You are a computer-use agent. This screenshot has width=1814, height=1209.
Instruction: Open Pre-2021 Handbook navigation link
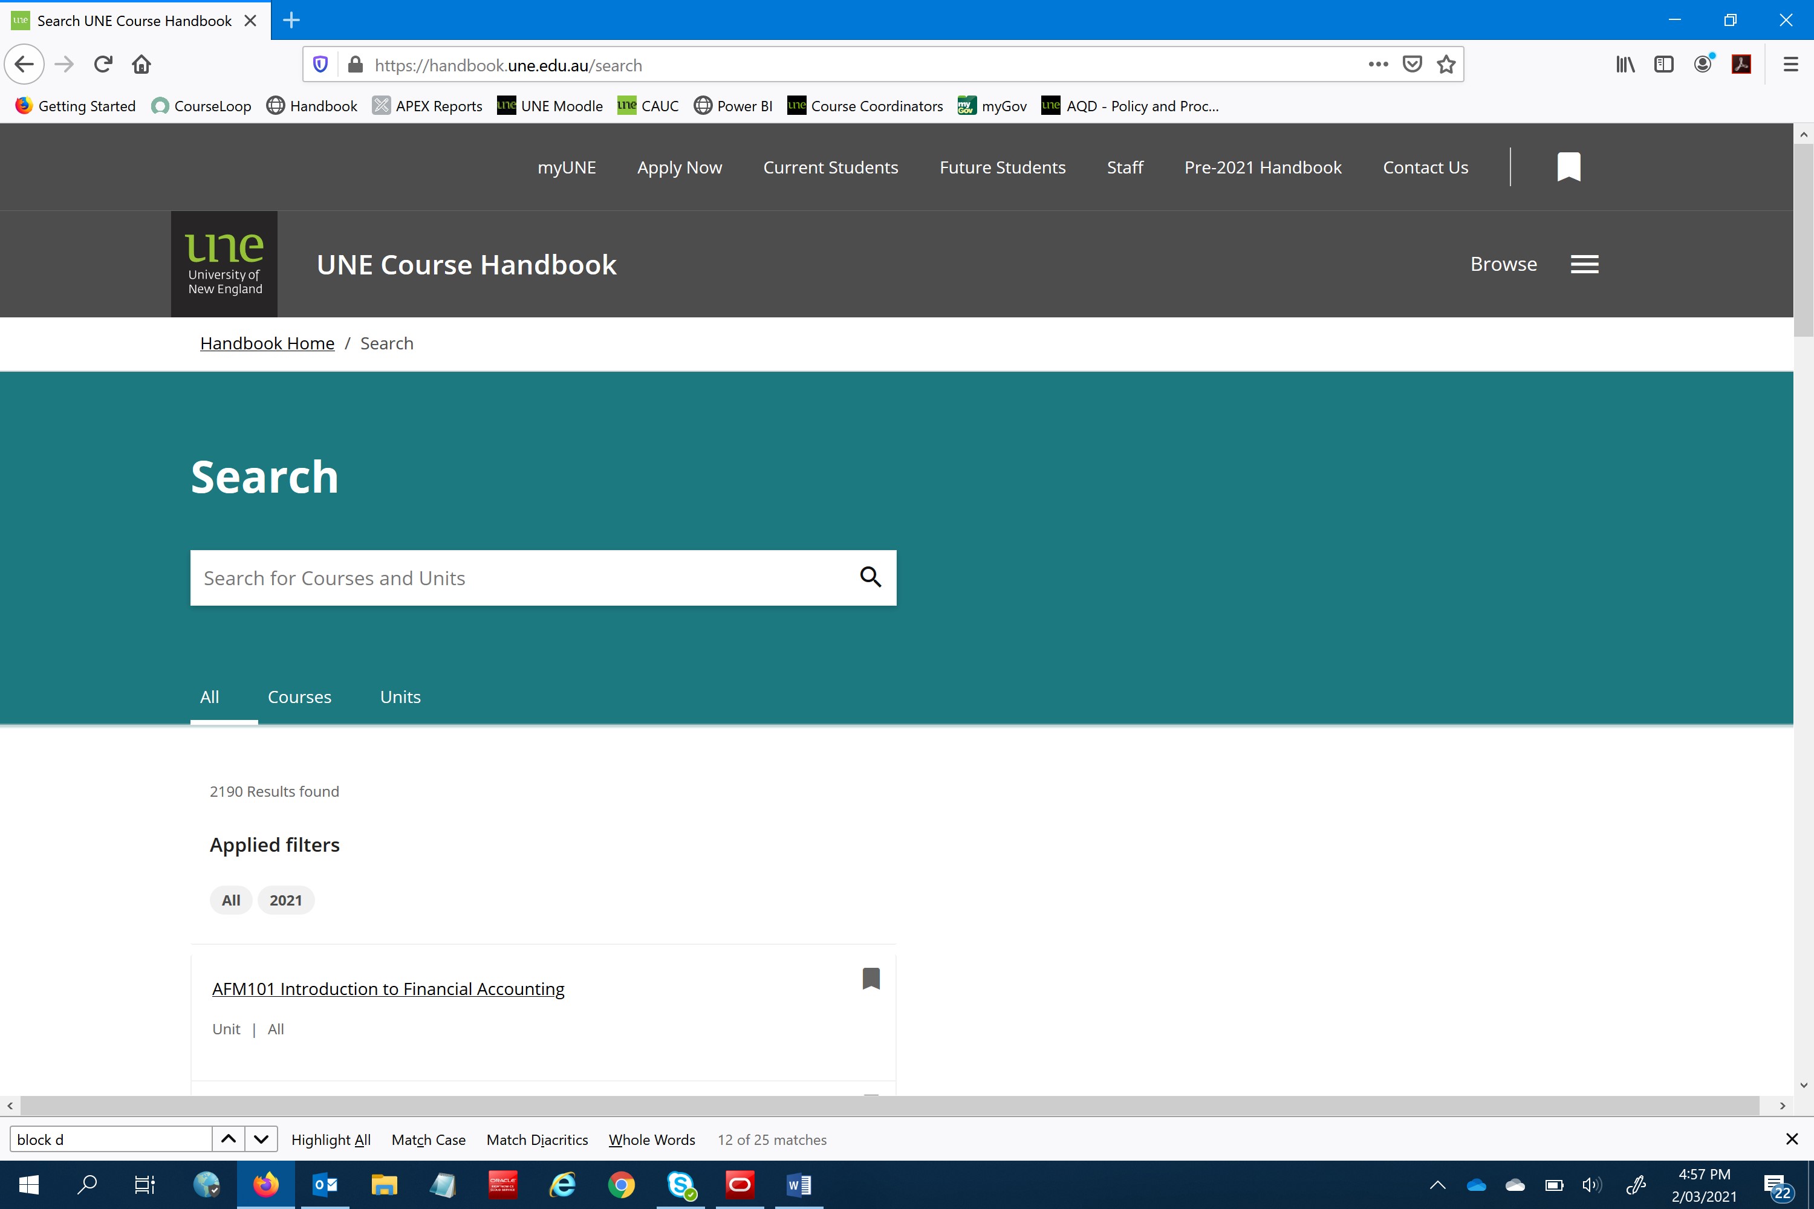1263,167
